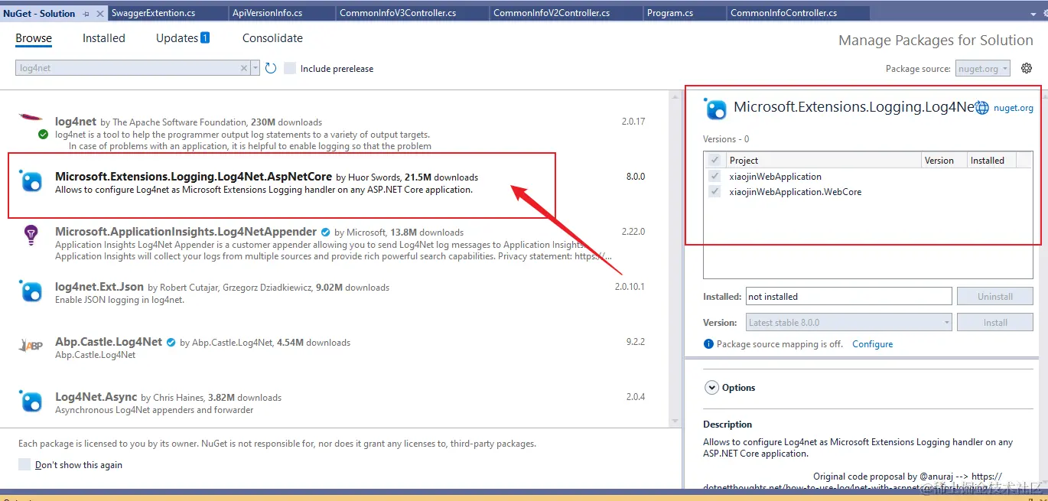Toggle the select-all projects checkbox
Screen dimensions: 1048x501
[x=714, y=160]
